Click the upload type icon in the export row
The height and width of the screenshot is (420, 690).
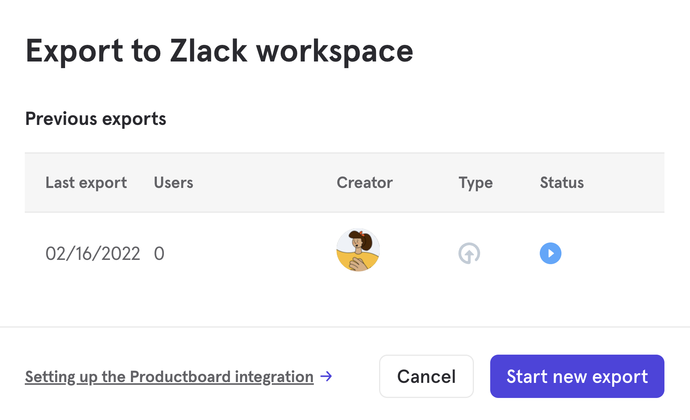click(469, 253)
